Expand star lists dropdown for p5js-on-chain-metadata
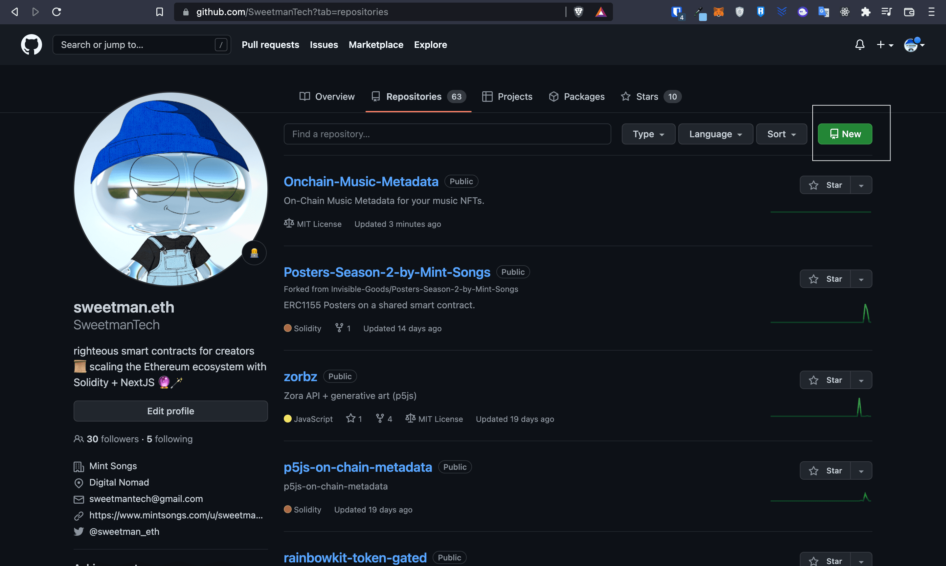Screen dimensions: 946x566 click(x=861, y=471)
